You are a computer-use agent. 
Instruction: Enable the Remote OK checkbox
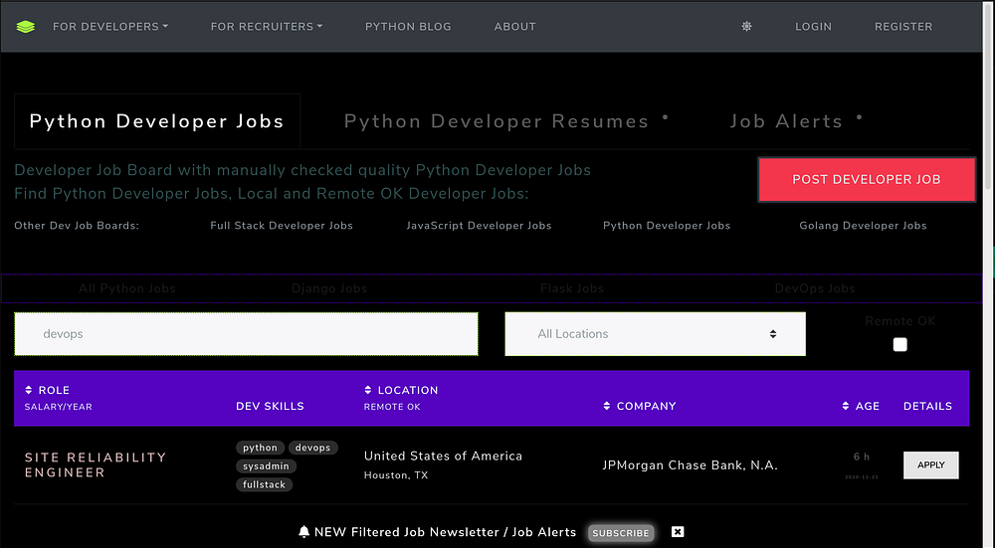coord(900,344)
